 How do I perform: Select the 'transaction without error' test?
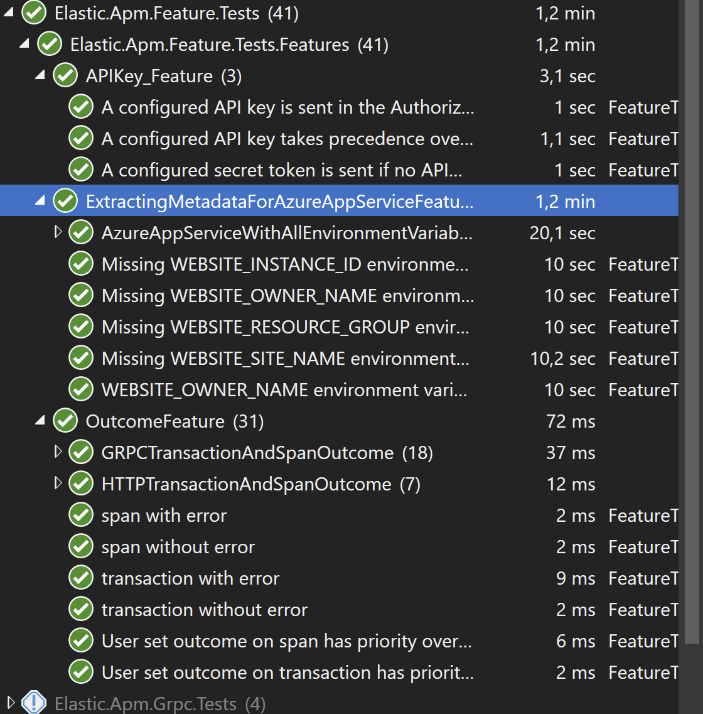(204, 610)
